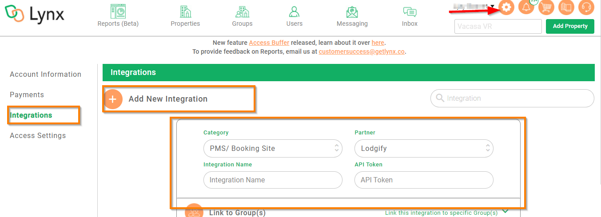Image resolution: width=601 pixels, height=217 pixels.
Task: Open the notifications bell icon
Action: click(x=526, y=7)
